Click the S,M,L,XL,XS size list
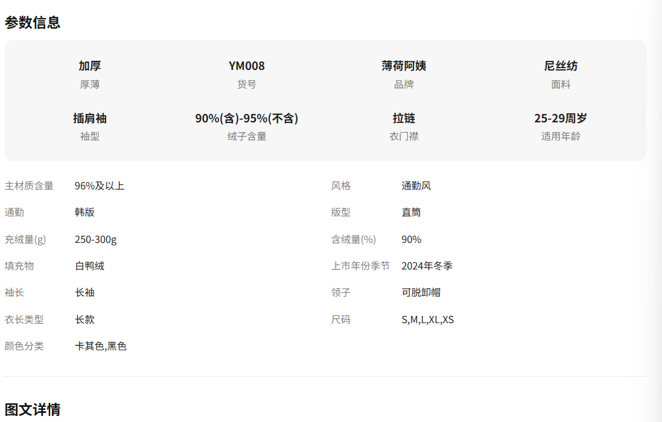The width and height of the screenshot is (662, 422). point(427,320)
